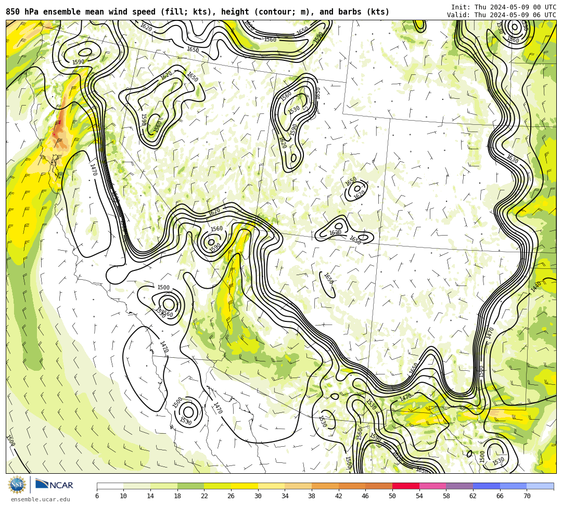Click the 1440 contour label at right edge
Viewport: 562px width, 506px height.
[x=536, y=287]
